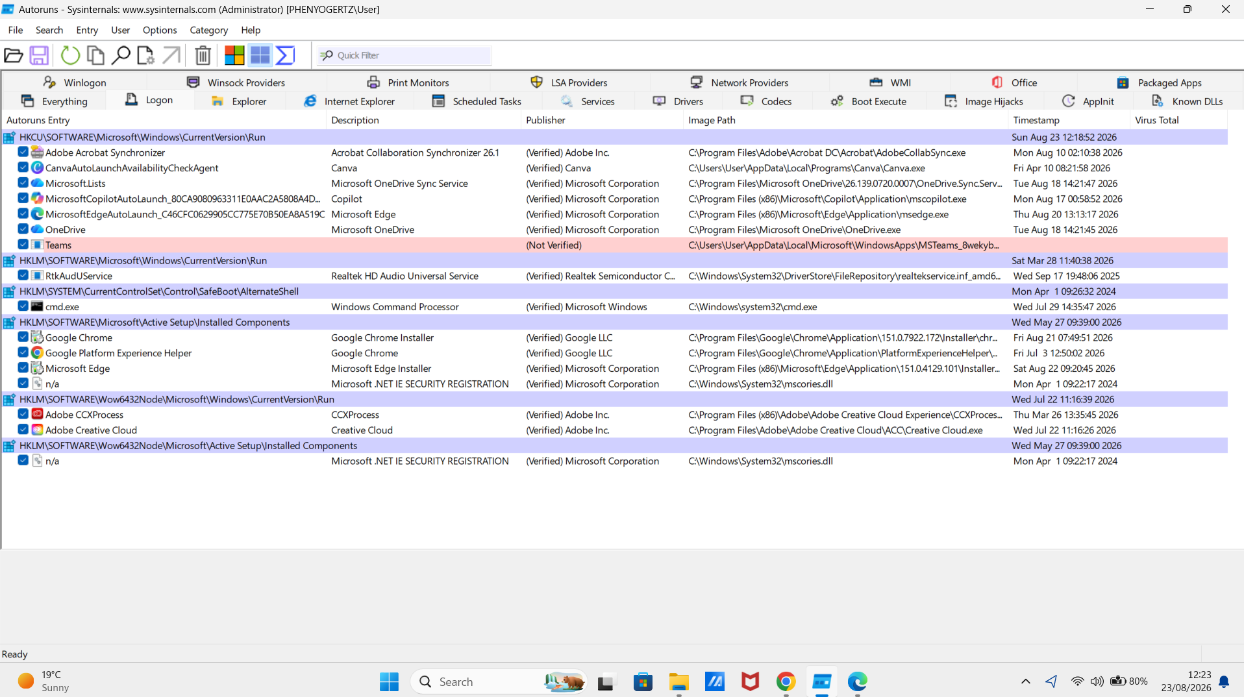Uncheck the Adobe Acrobat Synchronizer entry
This screenshot has height=697, width=1244.
[x=23, y=152]
